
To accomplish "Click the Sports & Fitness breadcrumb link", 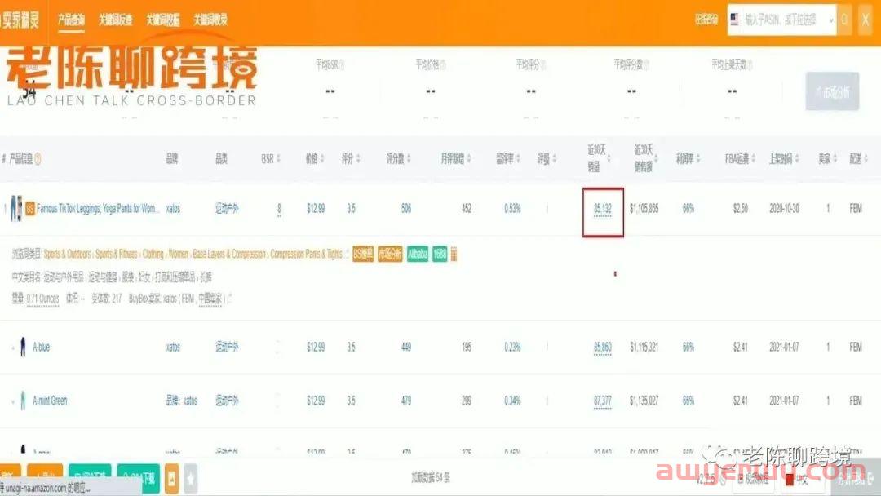I will [117, 254].
